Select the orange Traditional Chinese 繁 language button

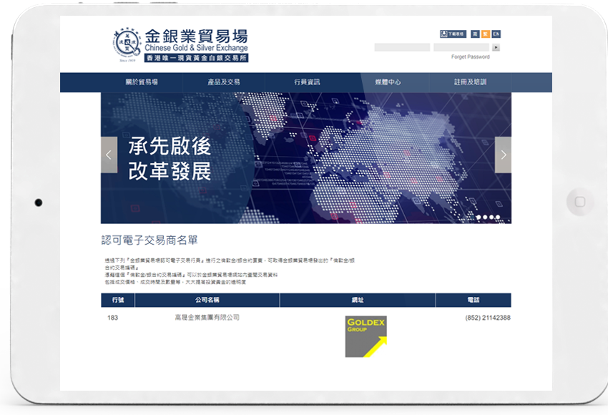pos(486,34)
